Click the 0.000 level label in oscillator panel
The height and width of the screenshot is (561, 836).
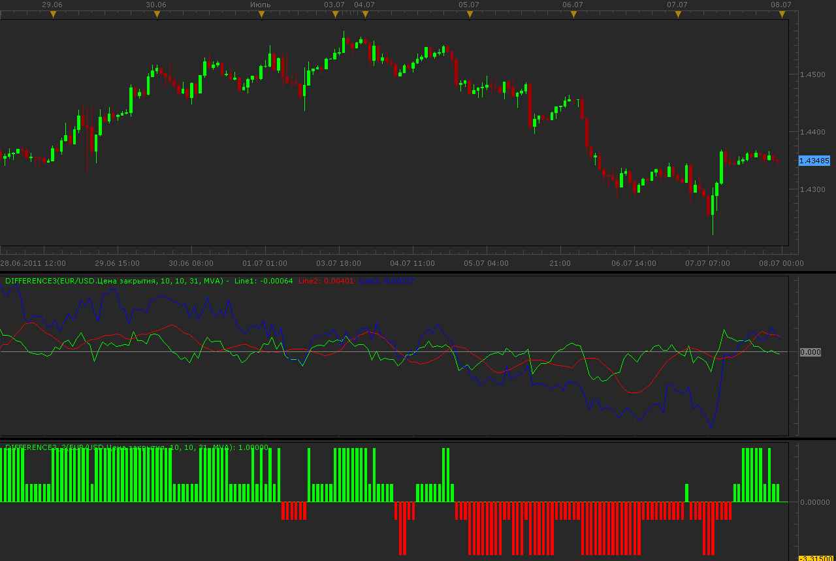tap(810, 352)
